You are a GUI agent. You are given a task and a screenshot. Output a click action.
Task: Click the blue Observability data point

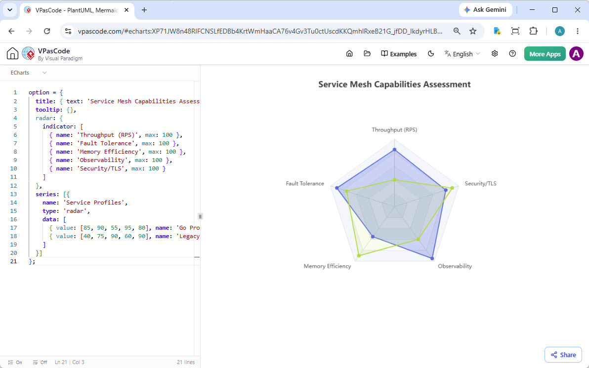[x=432, y=258]
